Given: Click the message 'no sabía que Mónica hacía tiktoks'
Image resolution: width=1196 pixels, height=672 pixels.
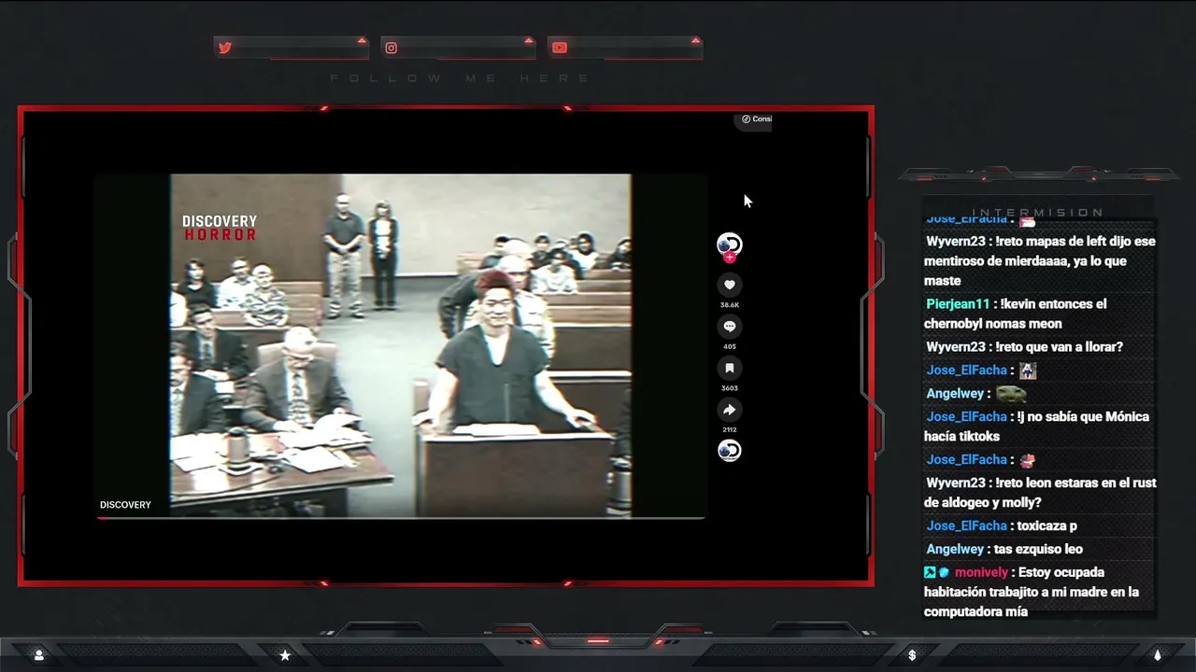Looking at the screenshot, I should (1037, 427).
